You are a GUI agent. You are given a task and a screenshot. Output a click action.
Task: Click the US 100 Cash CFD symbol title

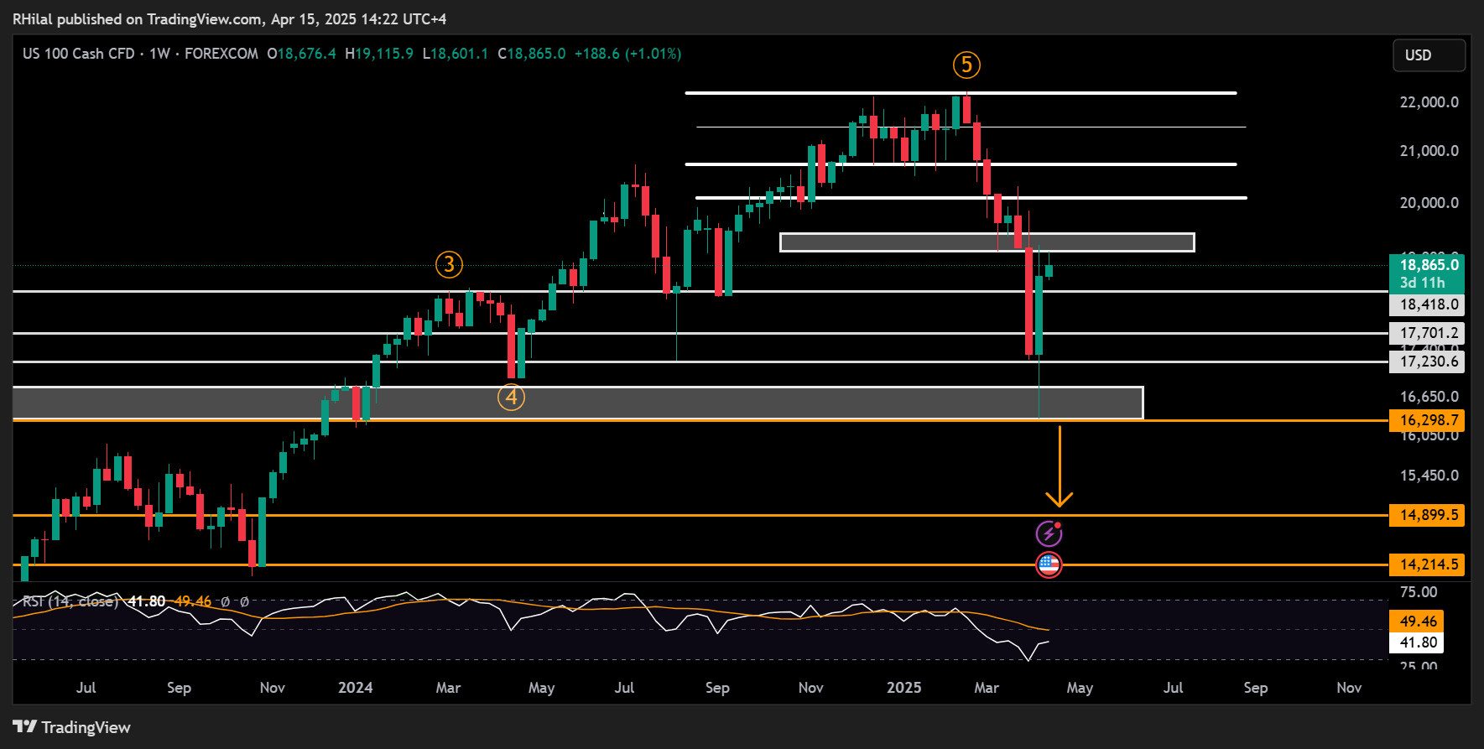point(79,54)
